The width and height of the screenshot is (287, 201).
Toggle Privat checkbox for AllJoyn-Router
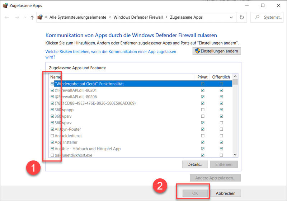[203, 129]
